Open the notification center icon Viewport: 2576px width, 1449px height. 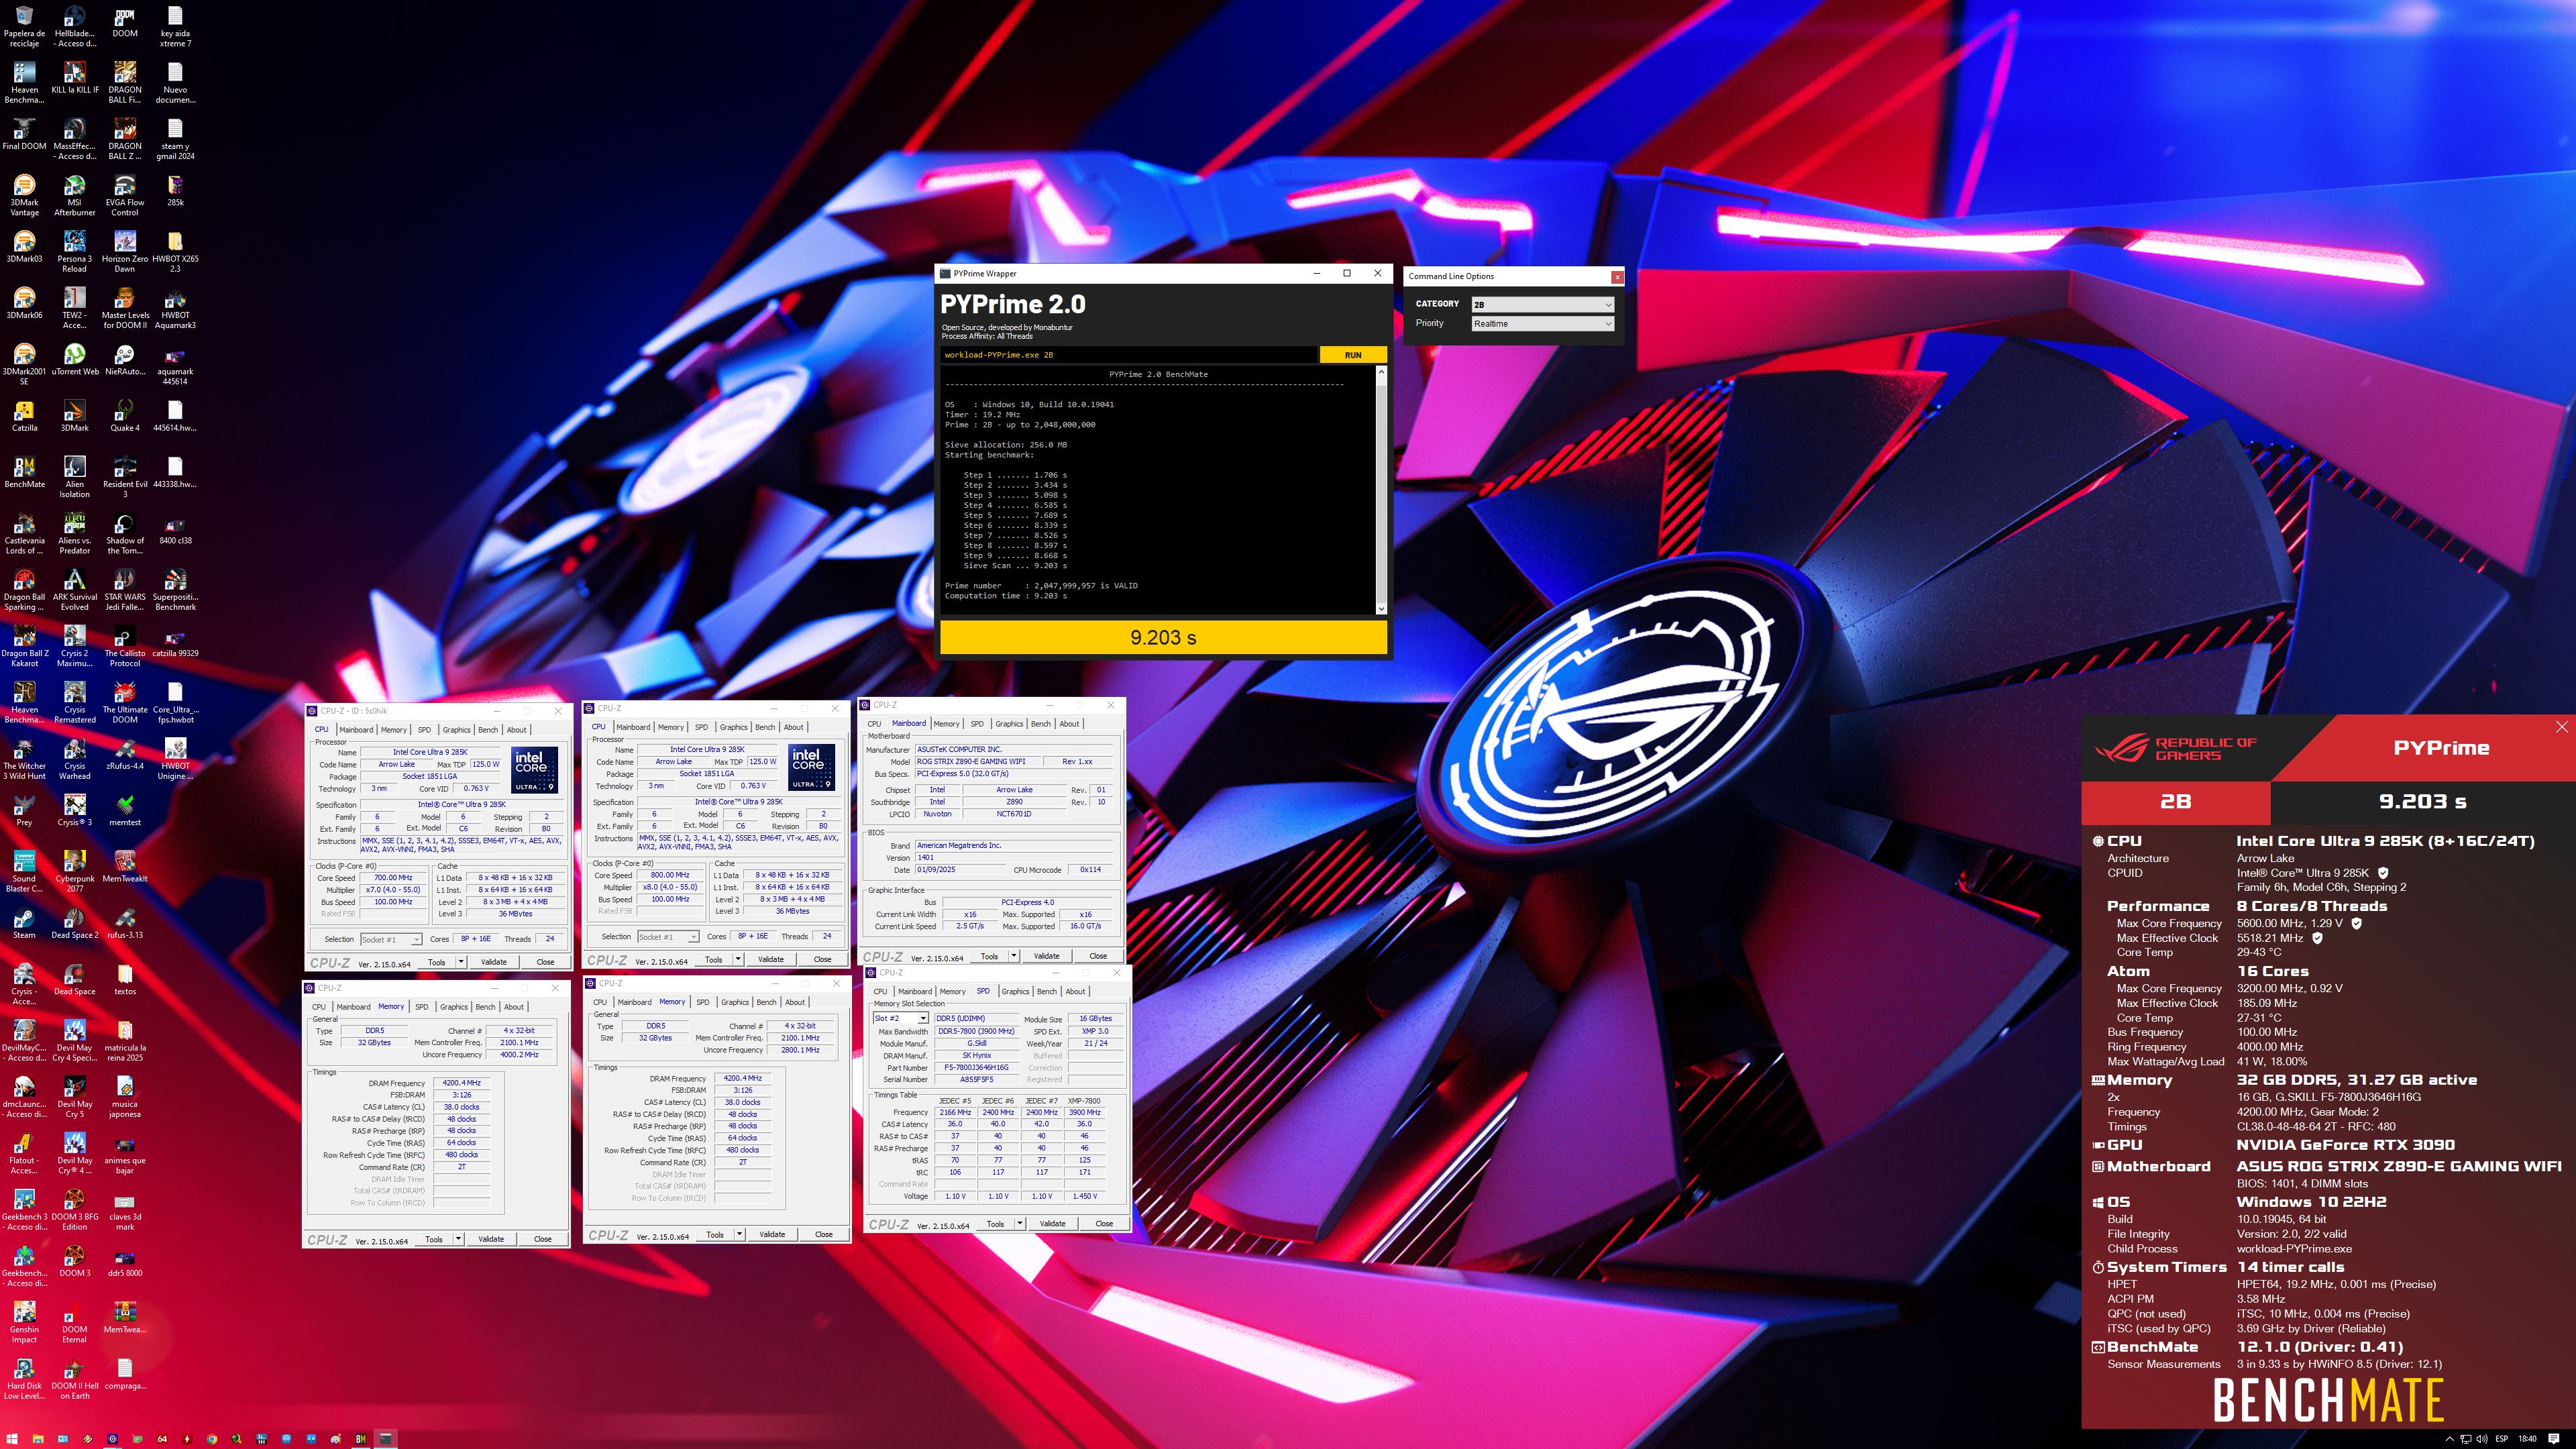[x=2553, y=1439]
